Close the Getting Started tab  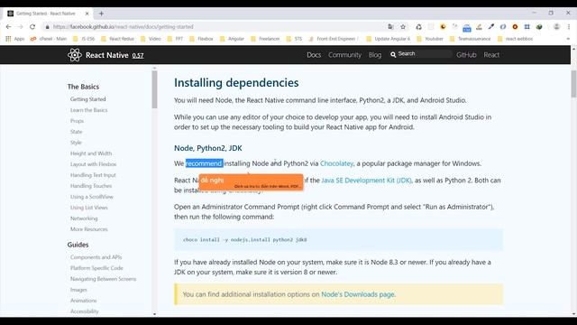[x=87, y=14]
